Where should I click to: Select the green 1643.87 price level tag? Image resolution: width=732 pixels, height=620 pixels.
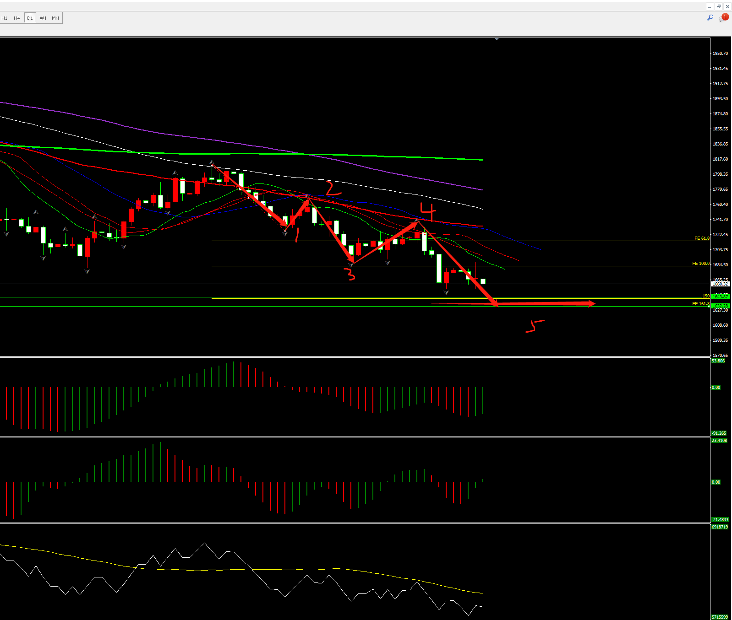click(720, 297)
